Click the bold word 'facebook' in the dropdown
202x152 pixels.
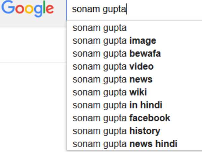click(x=149, y=118)
